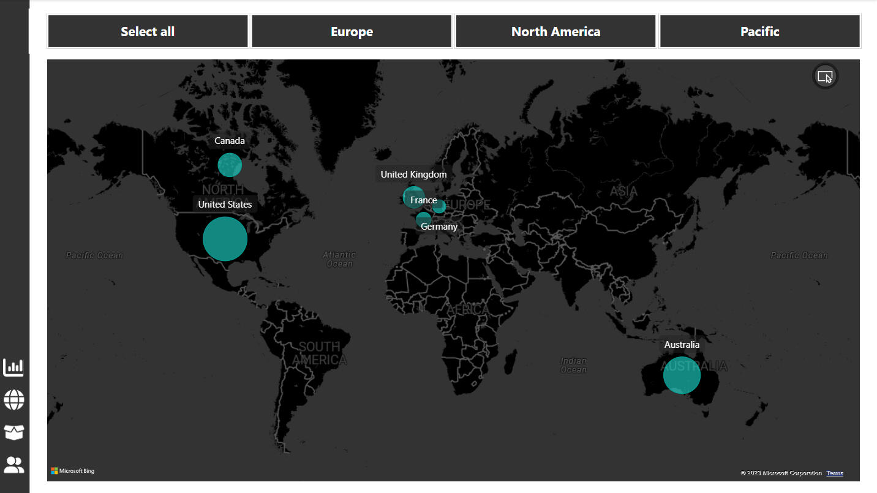Filter map to North America
Viewport: 877px width, 493px height.
tap(555, 31)
